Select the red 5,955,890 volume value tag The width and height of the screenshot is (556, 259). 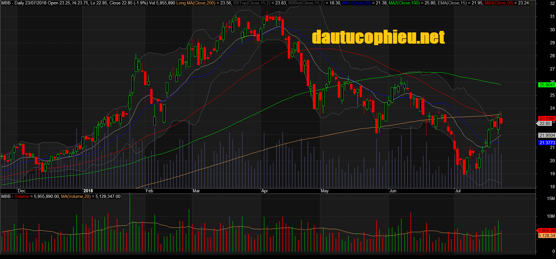click(546, 231)
